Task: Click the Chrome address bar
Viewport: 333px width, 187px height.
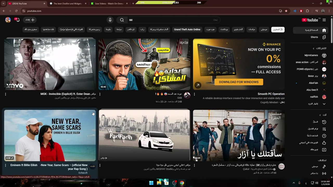Action: click(x=148, y=11)
